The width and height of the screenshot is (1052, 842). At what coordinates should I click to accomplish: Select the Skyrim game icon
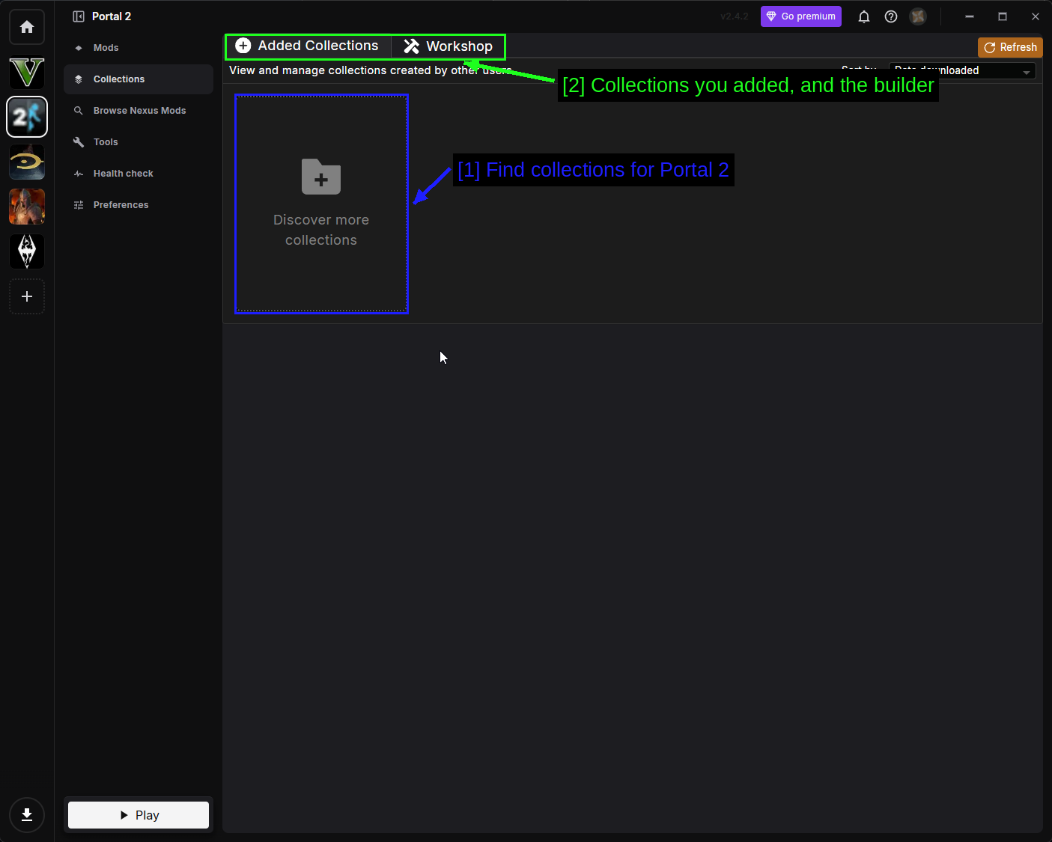(x=27, y=251)
